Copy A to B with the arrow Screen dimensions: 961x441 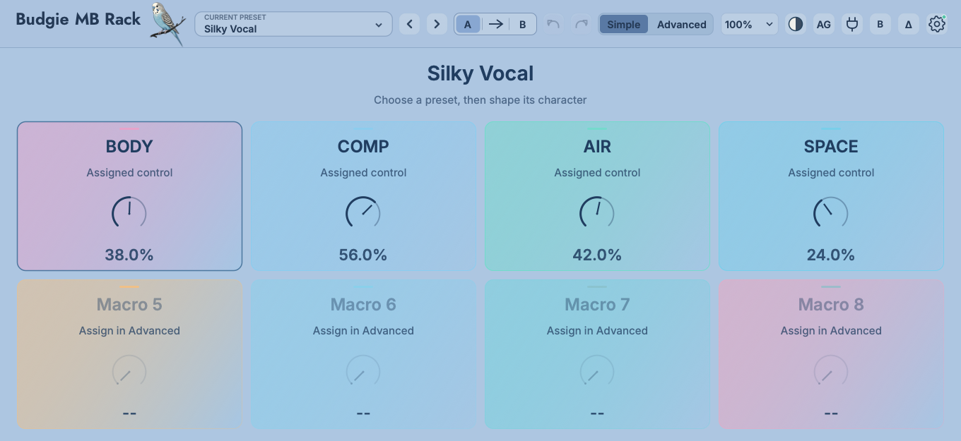495,24
